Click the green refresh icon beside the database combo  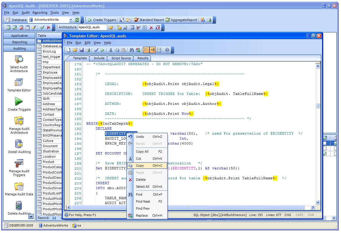(77, 20)
